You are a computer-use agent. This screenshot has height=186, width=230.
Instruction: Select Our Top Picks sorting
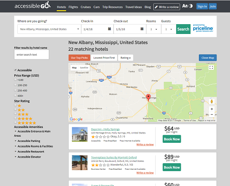[79, 58]
